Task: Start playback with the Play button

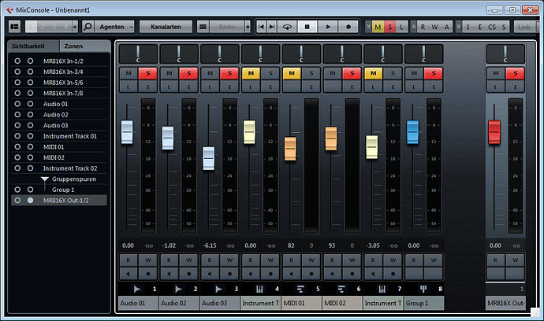Action: (327, 27)
